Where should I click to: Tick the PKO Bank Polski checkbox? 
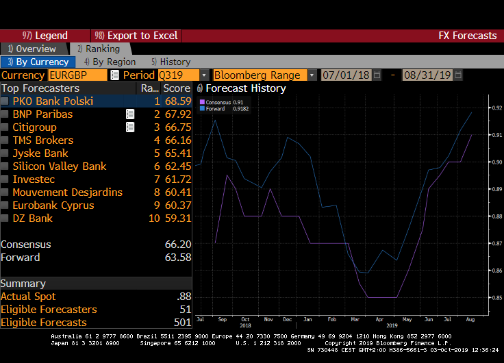tap(5, 101)
